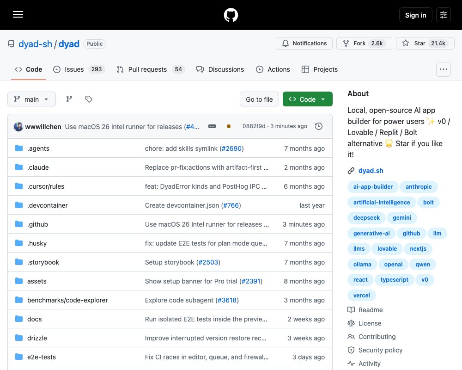The height and width of the screenshot is (370, 462).
Task: Select the ai-app-builder topic tag
Action: 373,187
